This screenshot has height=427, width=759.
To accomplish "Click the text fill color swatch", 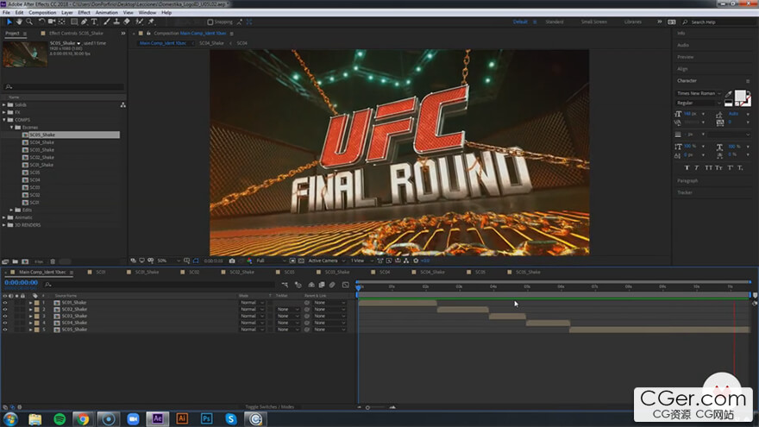I will pos(740,96).
